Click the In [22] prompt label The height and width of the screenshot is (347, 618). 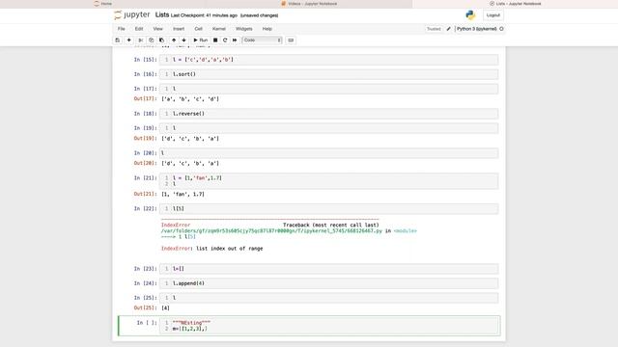[145, 208]
